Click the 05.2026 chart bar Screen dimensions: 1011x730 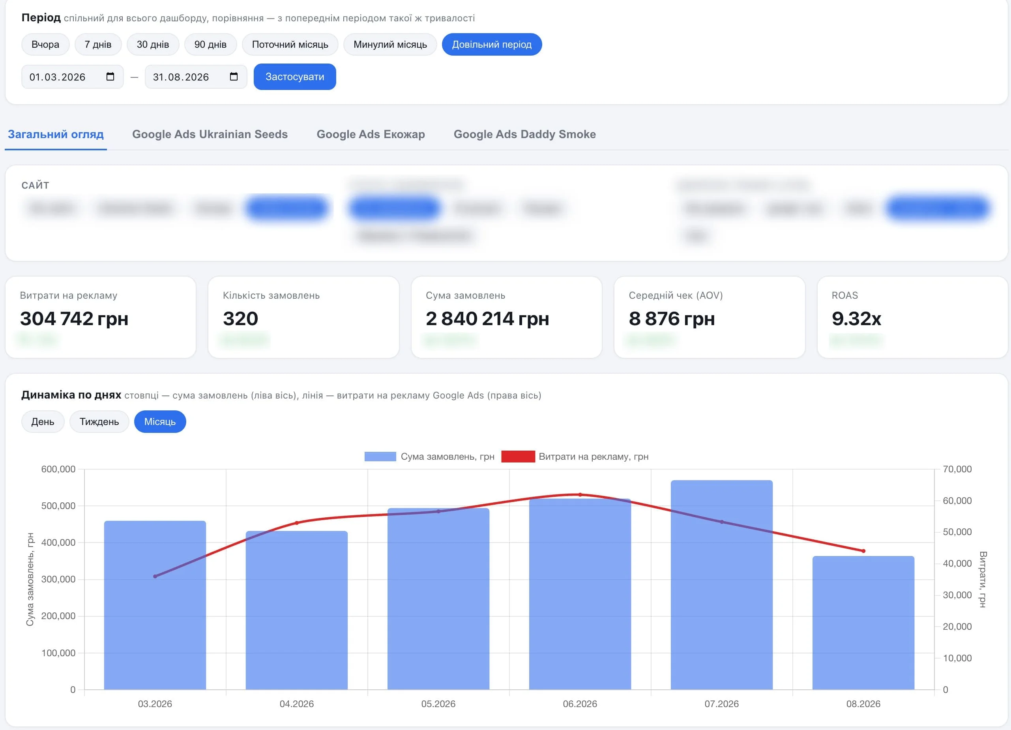coord(438,599)
